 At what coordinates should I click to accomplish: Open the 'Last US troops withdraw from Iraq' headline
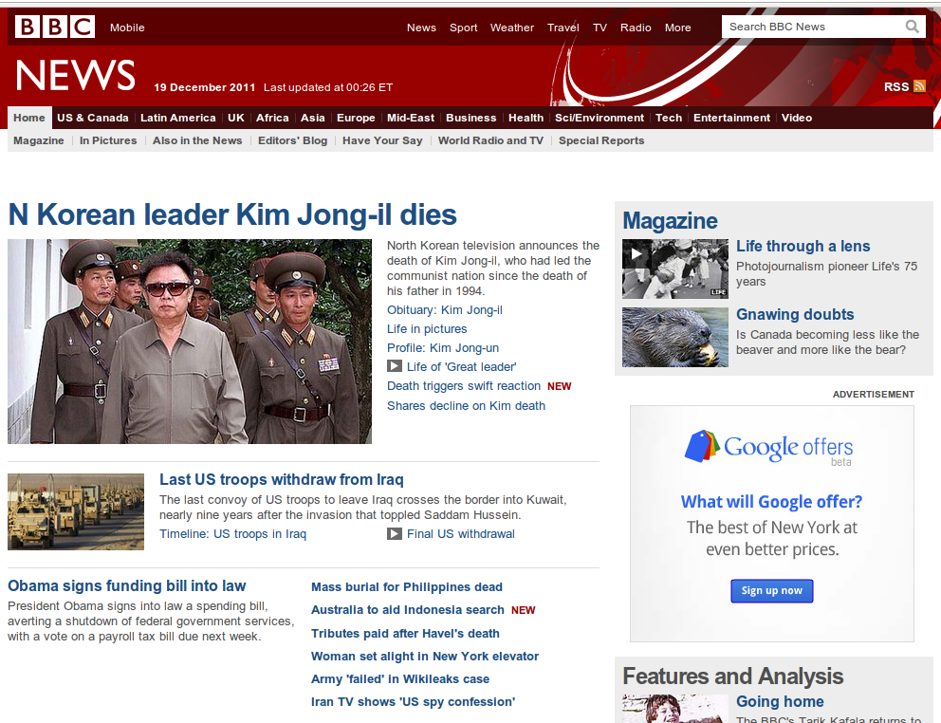click(281, 479)
